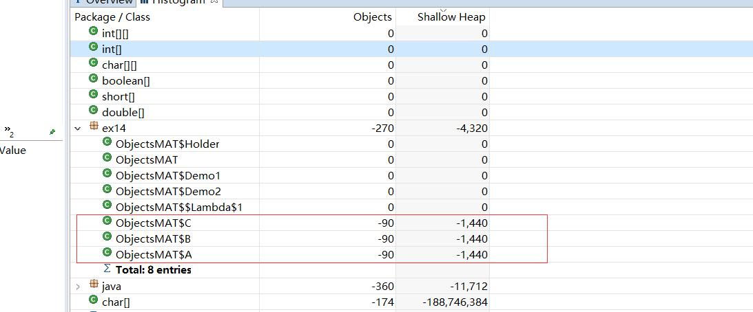Click the class icon beside the int[] row
The height and width of the screenshot is (312, 753).
(94, 47)
